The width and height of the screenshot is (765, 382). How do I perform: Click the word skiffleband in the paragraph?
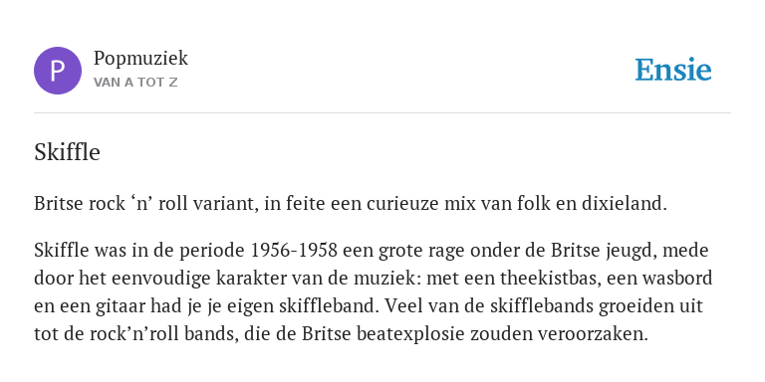[x=330, y=306]
